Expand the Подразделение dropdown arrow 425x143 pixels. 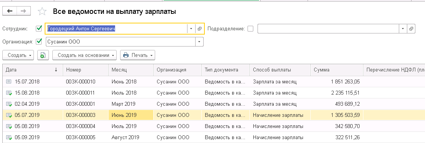(403, 28)
